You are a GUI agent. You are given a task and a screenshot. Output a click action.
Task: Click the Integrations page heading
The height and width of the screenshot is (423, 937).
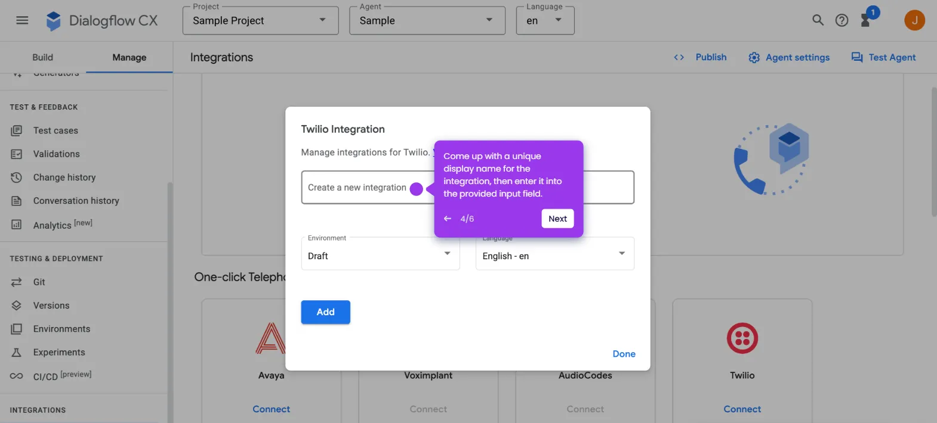tap(221, 57)
